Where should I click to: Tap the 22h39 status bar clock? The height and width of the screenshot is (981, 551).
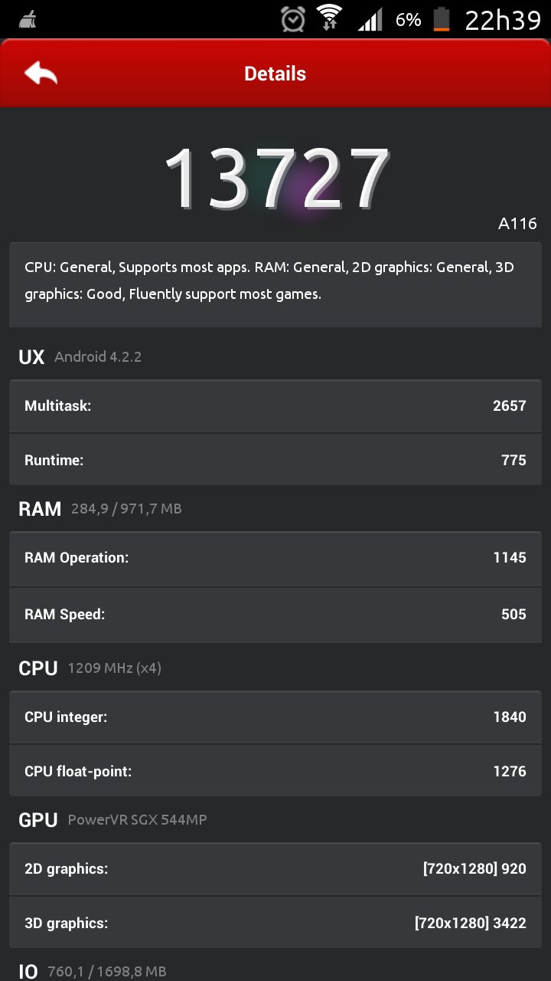(x=503, y=20)
